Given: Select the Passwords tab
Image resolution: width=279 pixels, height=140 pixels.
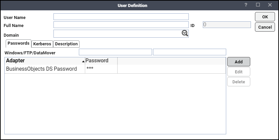Looking at the screenshot, I should (18, 43).
